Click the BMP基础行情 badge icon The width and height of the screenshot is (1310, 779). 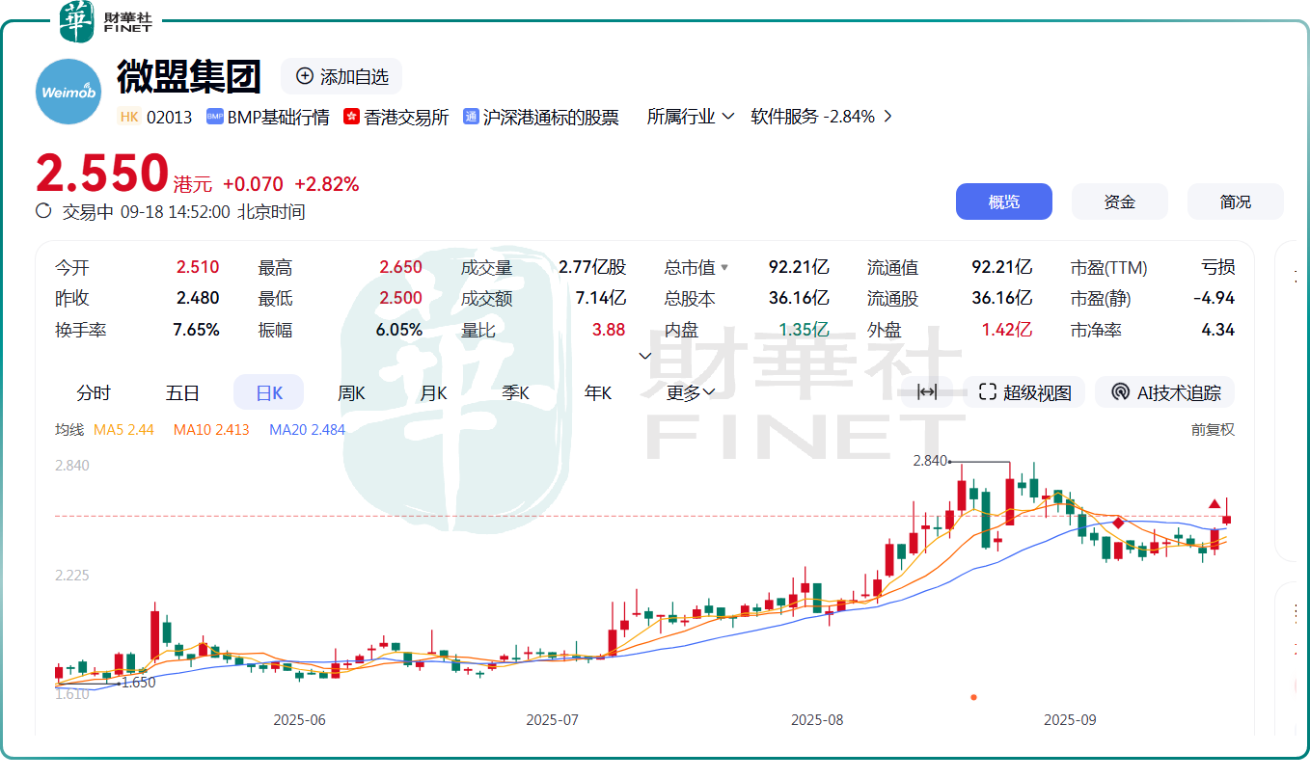(215, 117)
